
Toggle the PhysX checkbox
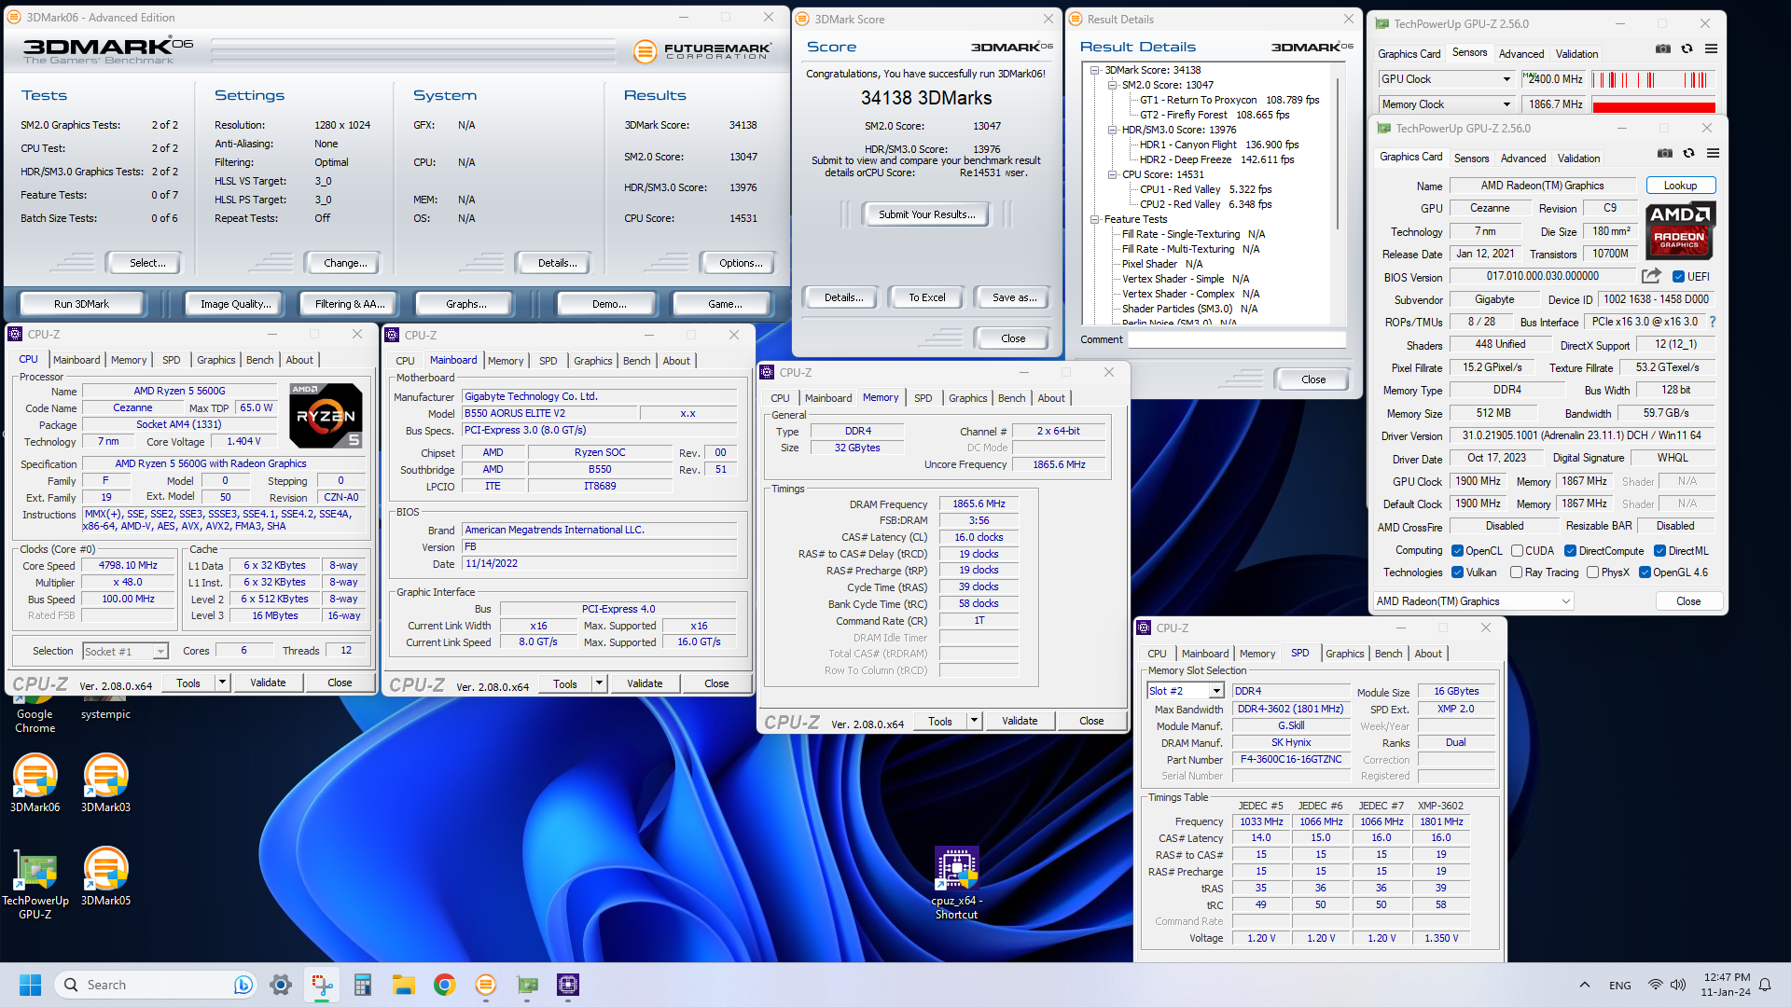pyautogui.click(x=1592, y=572)
